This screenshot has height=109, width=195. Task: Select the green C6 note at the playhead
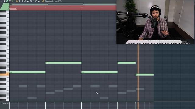click(144, 74)
